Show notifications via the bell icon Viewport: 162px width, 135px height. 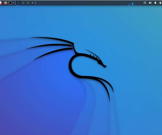click(x=155, y=3)
